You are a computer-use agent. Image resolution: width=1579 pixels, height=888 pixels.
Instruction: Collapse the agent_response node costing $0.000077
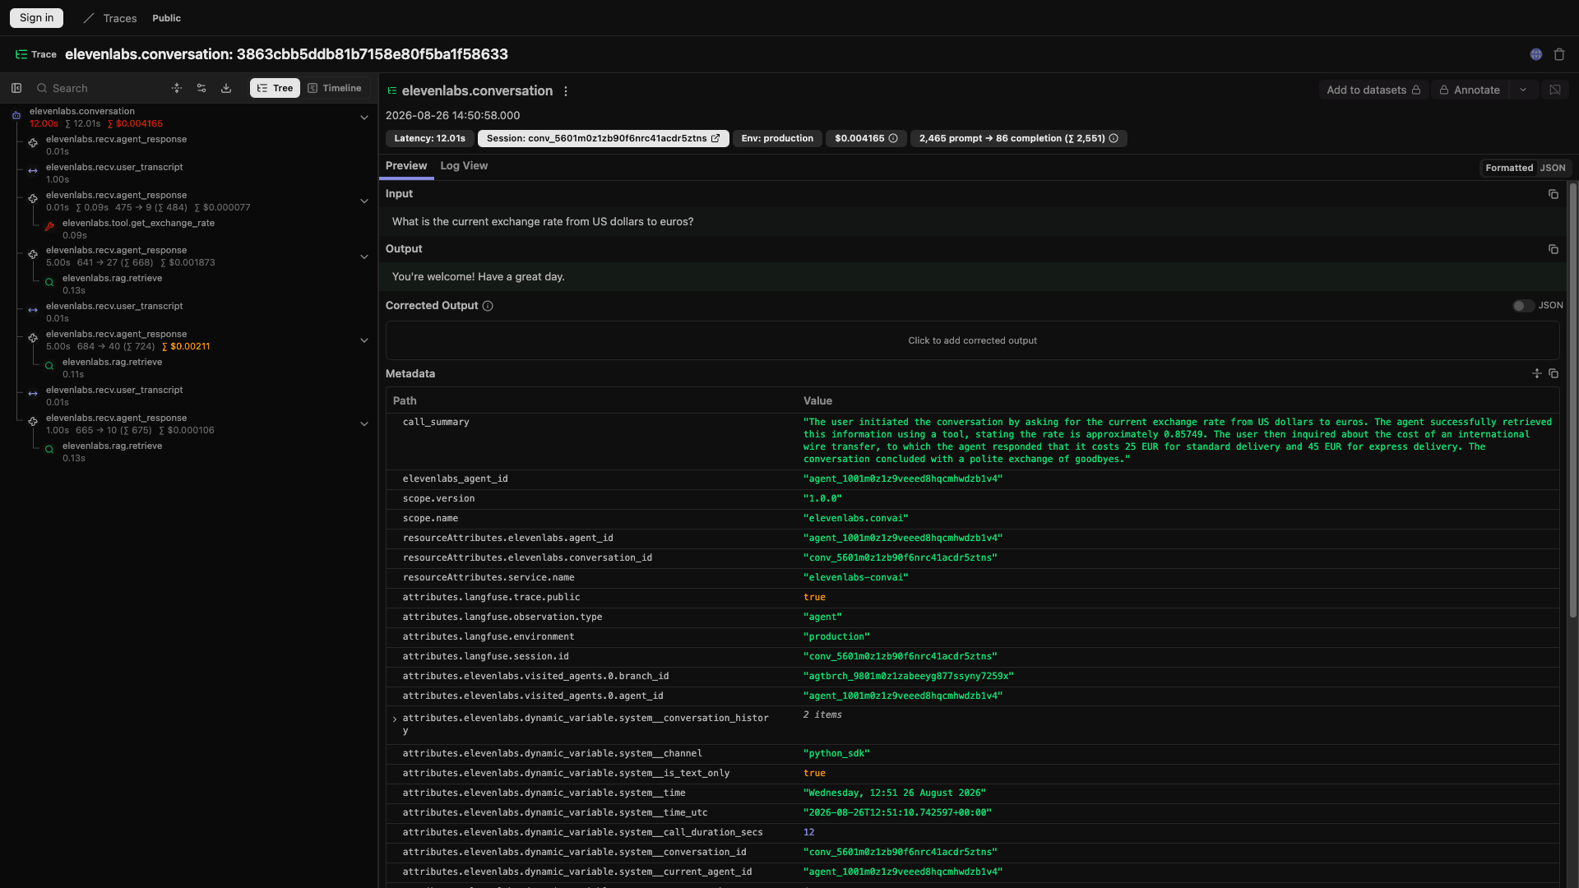pyautogui.click(x=364, y=201)
